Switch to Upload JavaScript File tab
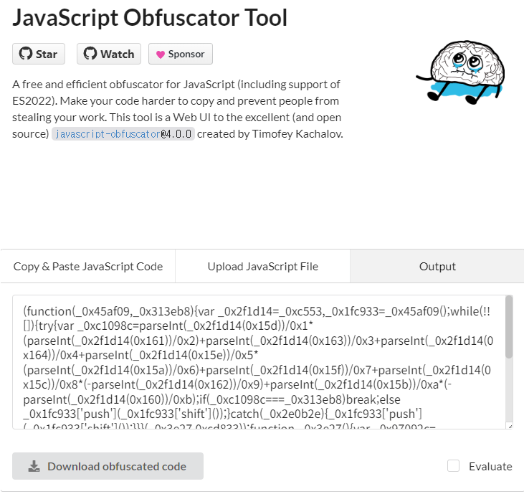This screenshot has width=524, height=494. tap(262, 267)
